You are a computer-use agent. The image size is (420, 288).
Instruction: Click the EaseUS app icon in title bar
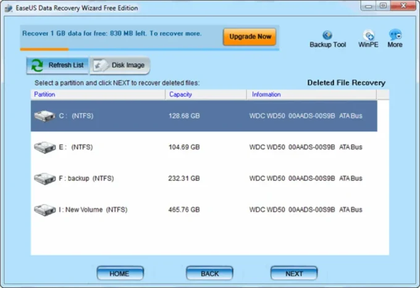(x=8, y=8)
